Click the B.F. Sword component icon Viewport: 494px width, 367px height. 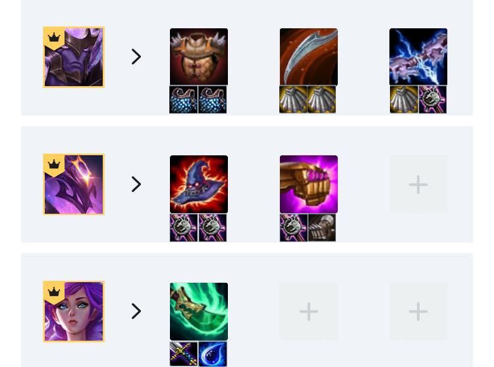184,354
